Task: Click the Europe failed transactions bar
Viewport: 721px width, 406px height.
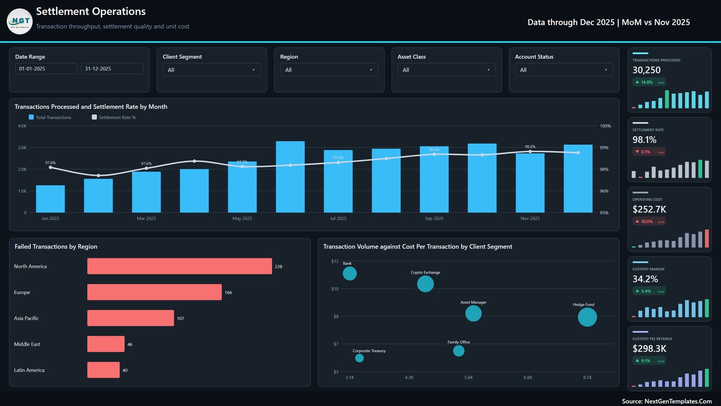Action: pos(155,292)
